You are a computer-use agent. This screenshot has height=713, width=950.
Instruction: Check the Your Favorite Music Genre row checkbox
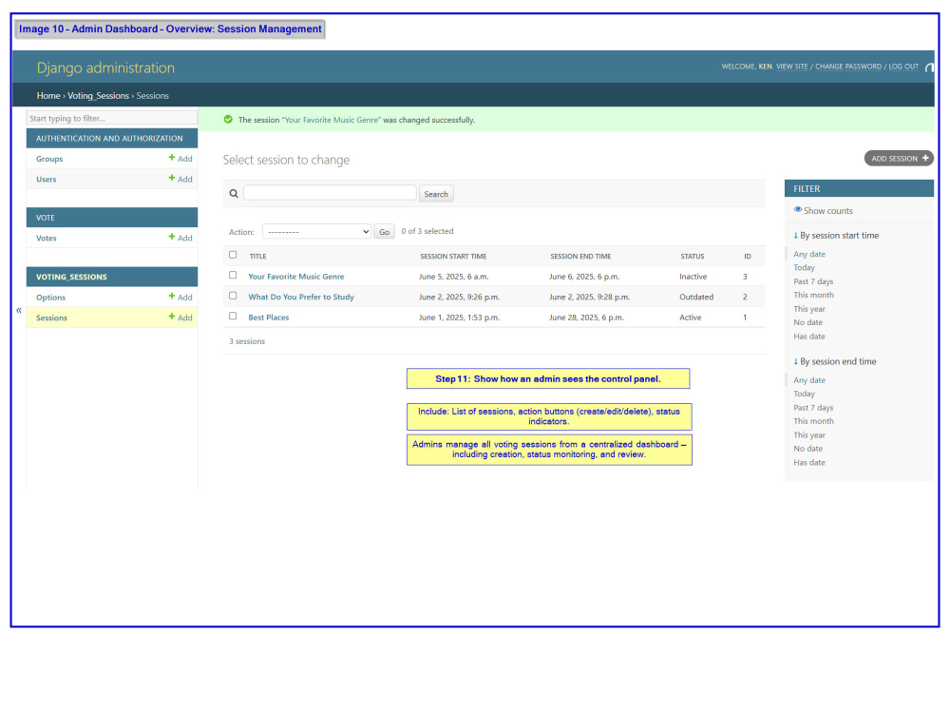point(233,276)
